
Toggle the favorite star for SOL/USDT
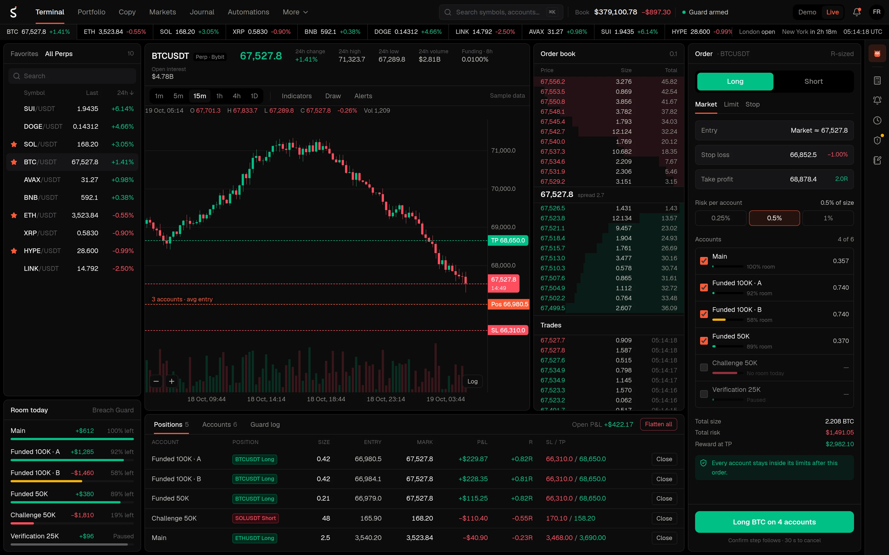14,144
